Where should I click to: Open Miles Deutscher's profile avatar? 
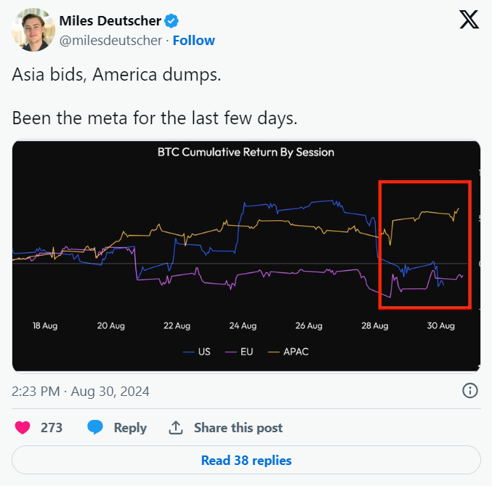pos(33,30)
